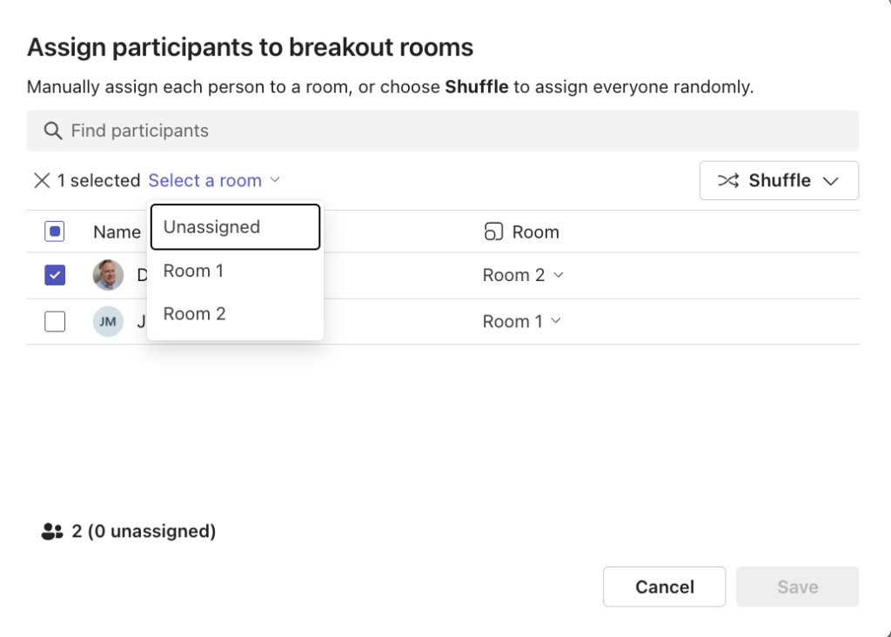Click the crossed-arrows Shuffle icon
891x637 pixels.
[x=727, y=180]
